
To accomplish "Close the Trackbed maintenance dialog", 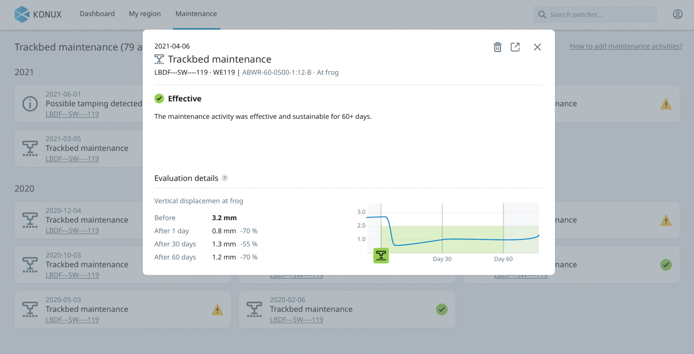I will point(537,47).
